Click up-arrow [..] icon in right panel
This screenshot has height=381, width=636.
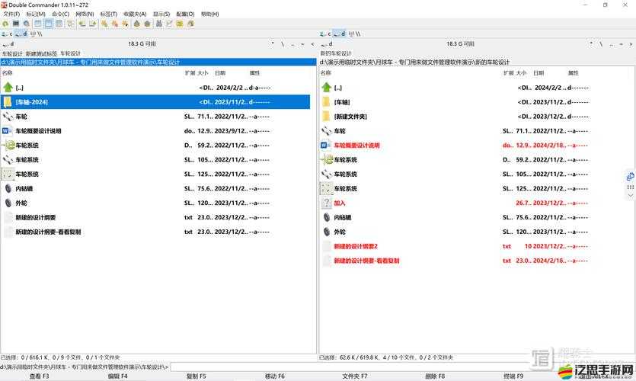tap(326, 87)
